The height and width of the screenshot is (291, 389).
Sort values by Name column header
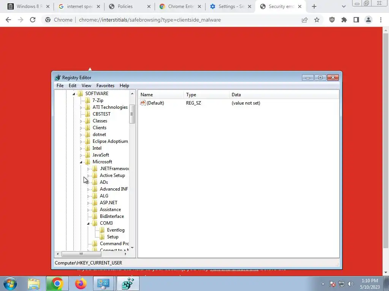(161, 94)
